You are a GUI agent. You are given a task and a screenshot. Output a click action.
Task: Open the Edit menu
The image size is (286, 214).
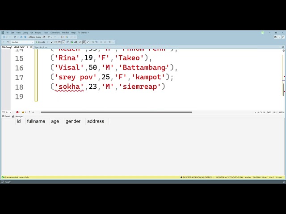[x=13, y=33]
